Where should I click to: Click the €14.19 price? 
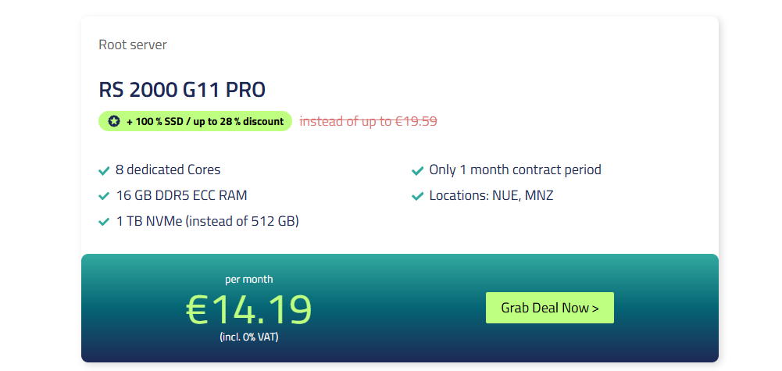pyautogui.click(x=249, y=309)
